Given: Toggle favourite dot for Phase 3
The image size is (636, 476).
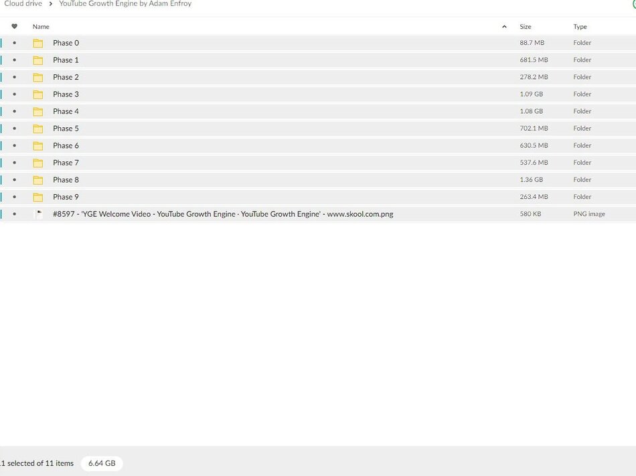Looking at the screenshot, I should click(x=15, y=94).
